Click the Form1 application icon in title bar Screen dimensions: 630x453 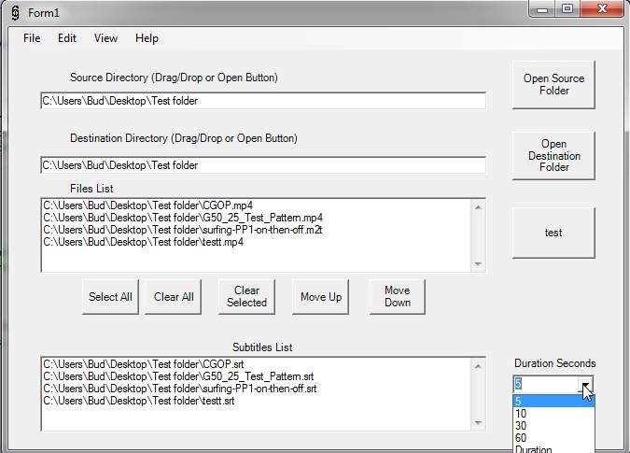15,13
